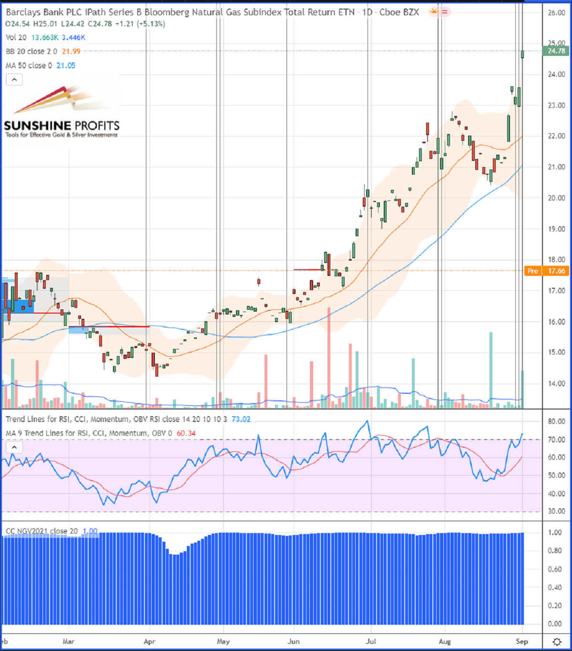Click the pre-market sun icon

click(434, 12)
